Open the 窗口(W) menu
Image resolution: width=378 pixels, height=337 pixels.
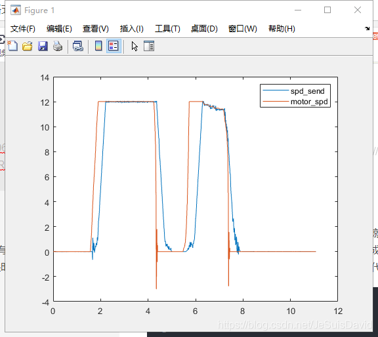243,29
